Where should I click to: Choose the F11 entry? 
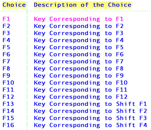(x=8, y=90)
